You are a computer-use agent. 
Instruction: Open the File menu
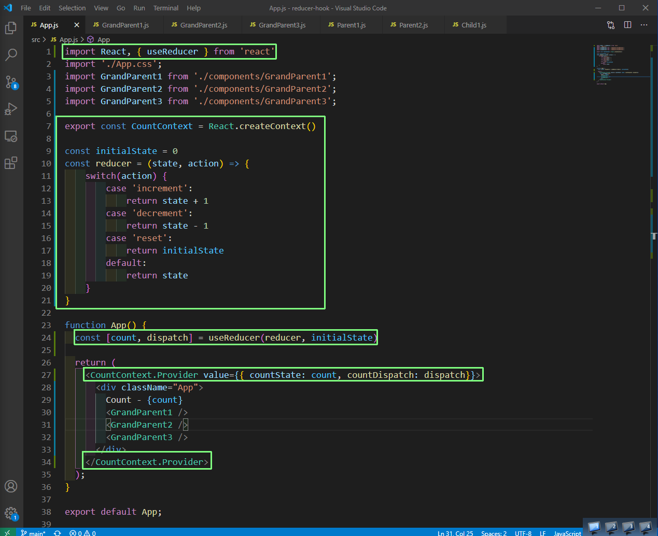(x=26, y=8)
